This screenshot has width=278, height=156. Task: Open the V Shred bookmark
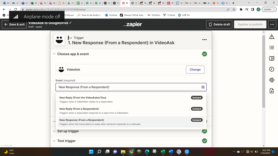(169, 15)
